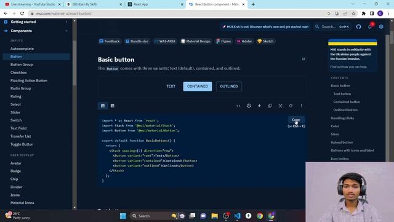Open Rating in sidebar
394x222 pixels.
coord(16,96)
